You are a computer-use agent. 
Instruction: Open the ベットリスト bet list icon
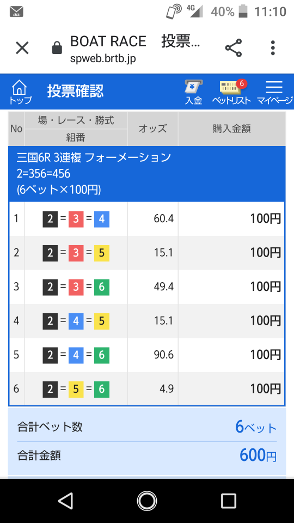[231, 93]
